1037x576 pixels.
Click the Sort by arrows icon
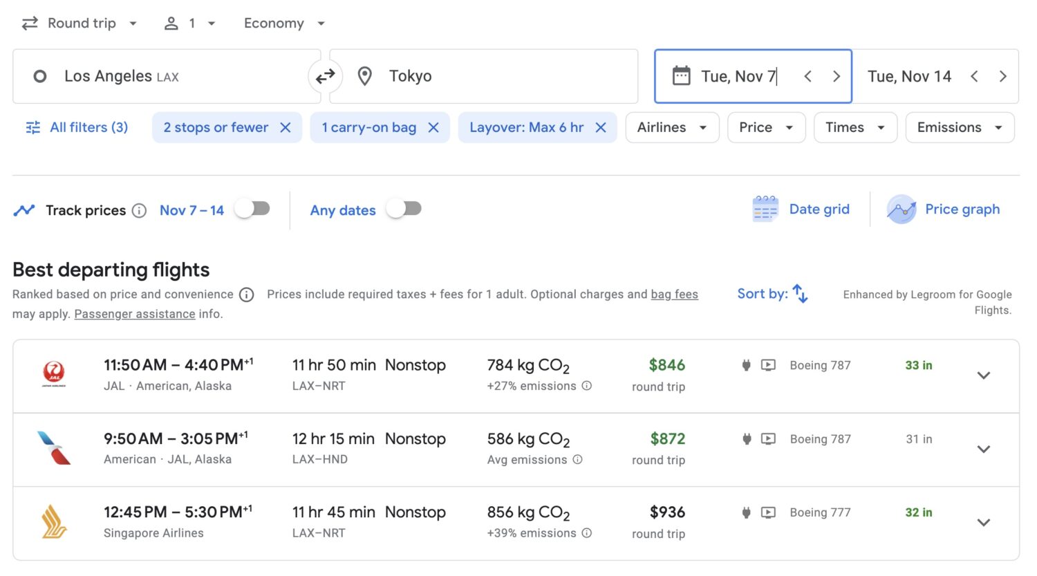click(800, 294)
